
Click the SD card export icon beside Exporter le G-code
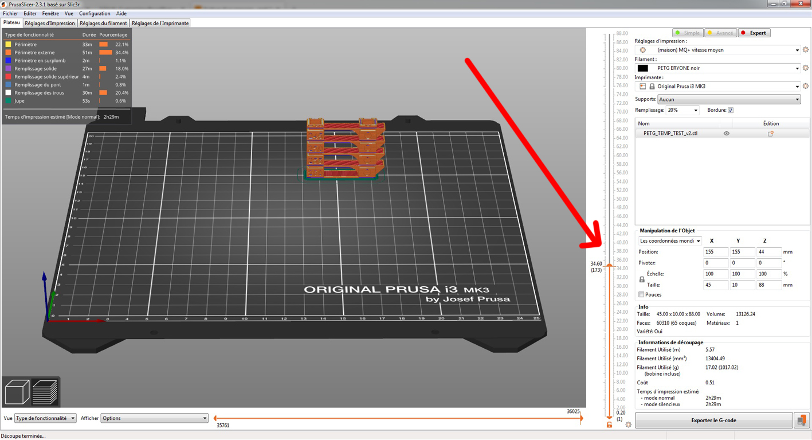[802, 420]
